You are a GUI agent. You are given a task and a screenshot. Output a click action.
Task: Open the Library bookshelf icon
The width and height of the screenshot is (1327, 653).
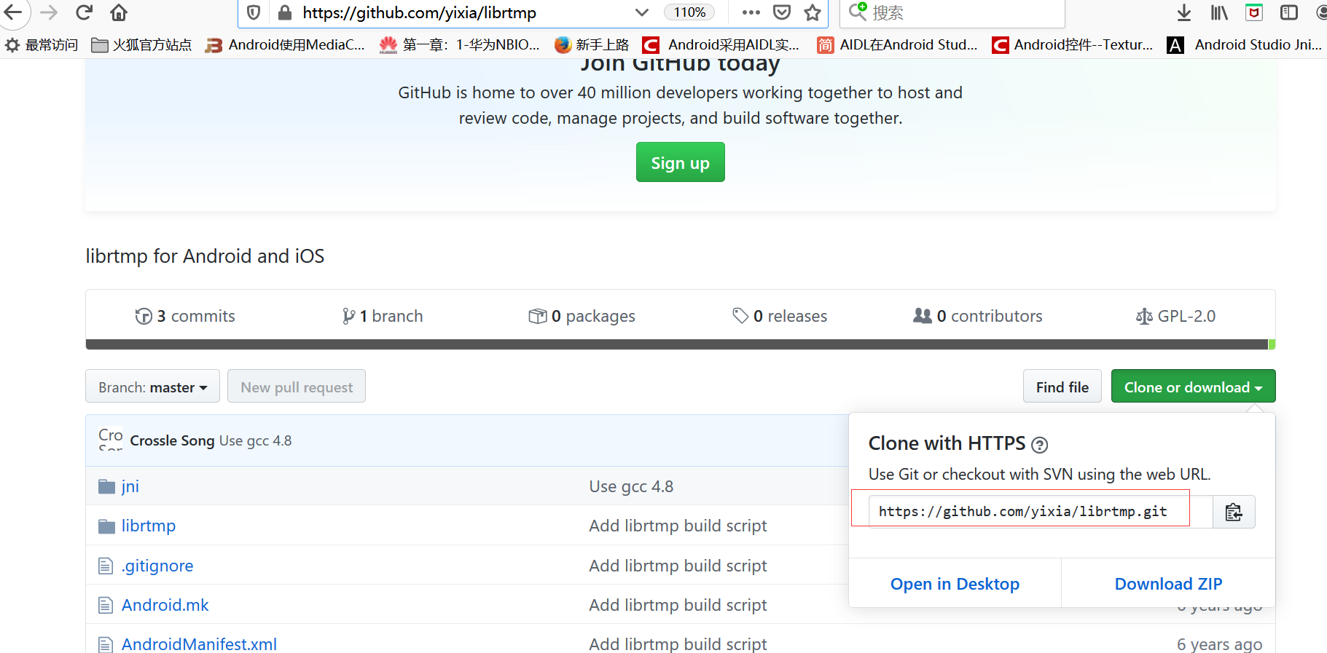pos(1219,12)
